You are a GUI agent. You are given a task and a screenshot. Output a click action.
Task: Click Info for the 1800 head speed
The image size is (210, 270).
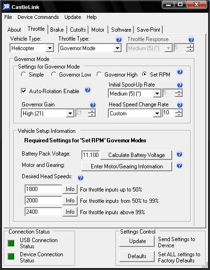[70, 189]
